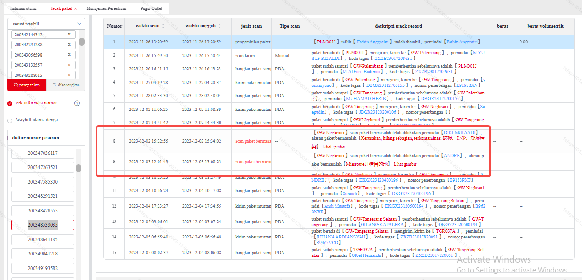Screen dimensions: 582x280
Task: Select order number 200348641185
Action: [43, 239]
